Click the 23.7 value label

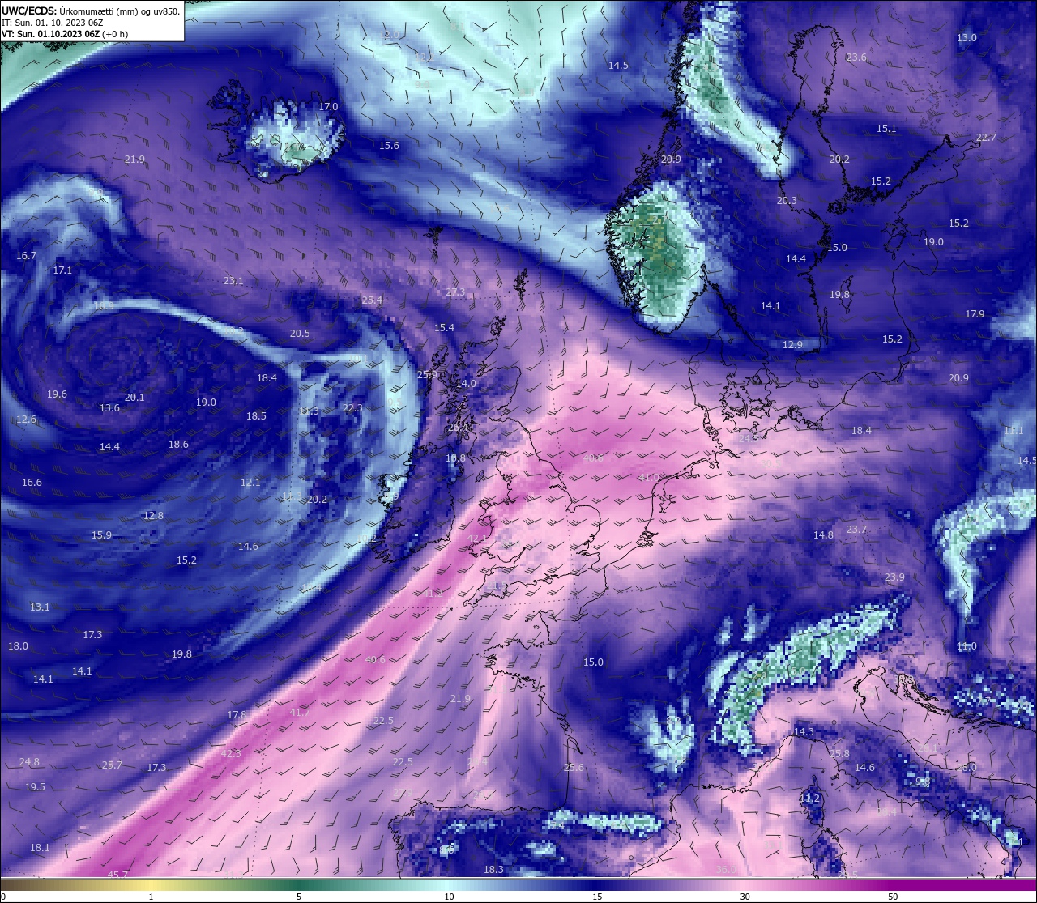point(856,530)
